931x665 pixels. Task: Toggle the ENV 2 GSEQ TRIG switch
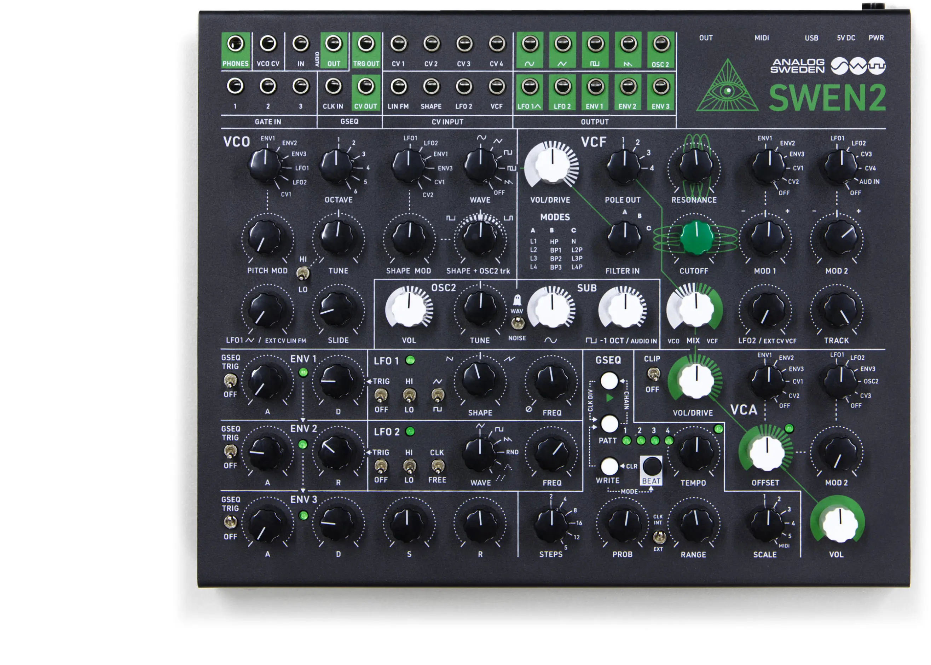click(230, 452)
